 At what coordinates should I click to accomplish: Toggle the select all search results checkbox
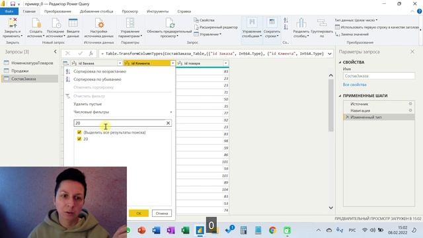coord(79,132)
